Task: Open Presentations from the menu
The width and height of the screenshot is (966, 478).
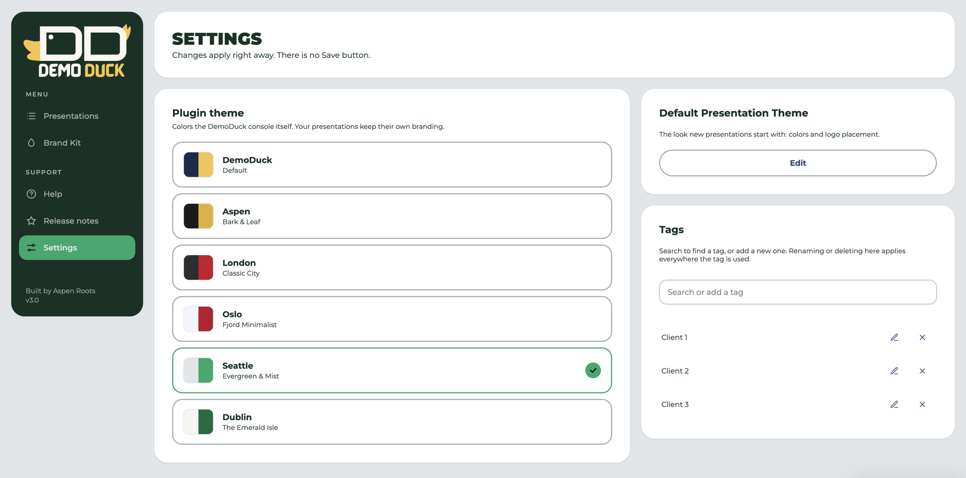Action: pos(77,116)
